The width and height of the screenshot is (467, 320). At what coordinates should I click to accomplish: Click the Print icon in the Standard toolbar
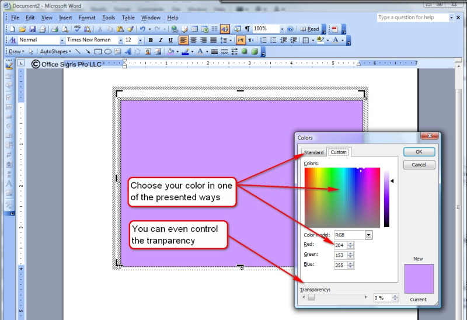click(x=54, y=29)
